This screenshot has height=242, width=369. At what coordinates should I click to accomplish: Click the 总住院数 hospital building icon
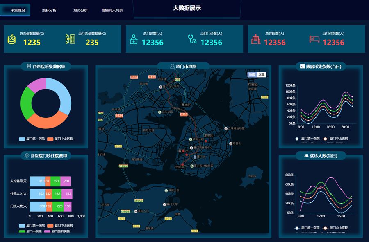pyautogui.click(x=256, y=39)
